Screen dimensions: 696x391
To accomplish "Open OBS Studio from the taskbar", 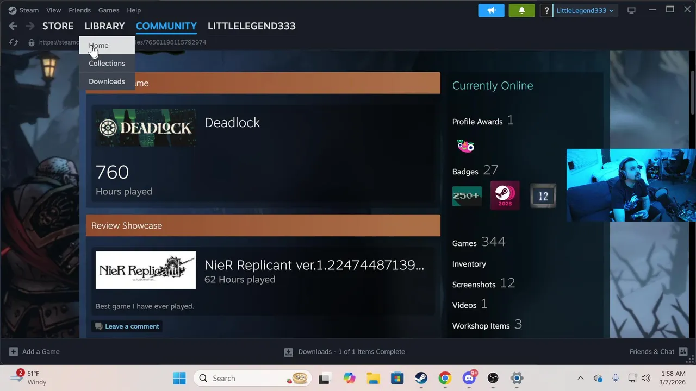I will [x=493, y=378].
